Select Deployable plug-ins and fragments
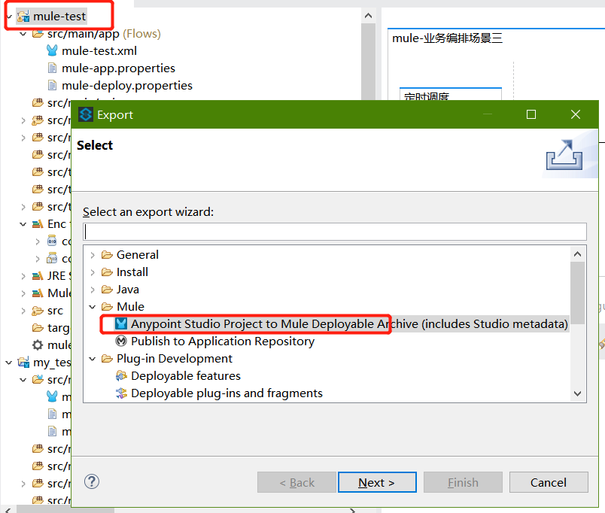The height and width of the screenshot is (513, 605). 226,393
